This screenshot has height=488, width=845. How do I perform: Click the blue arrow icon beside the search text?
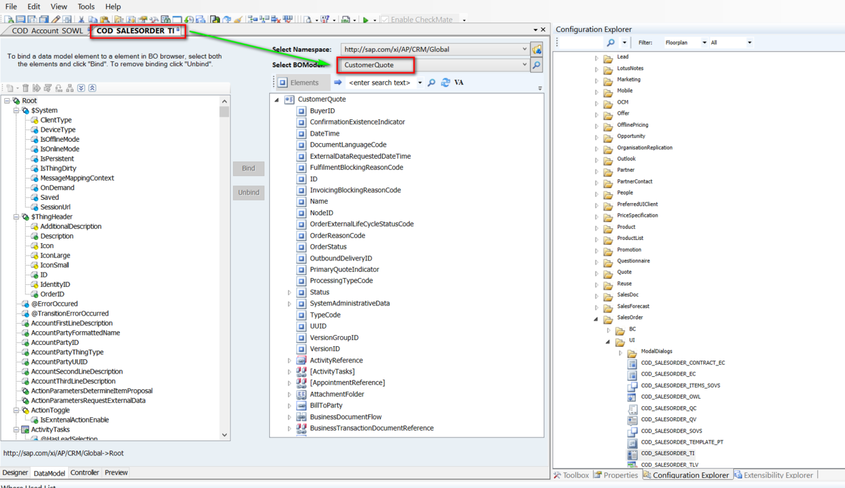pyautogui.click(x=337, y=82)
